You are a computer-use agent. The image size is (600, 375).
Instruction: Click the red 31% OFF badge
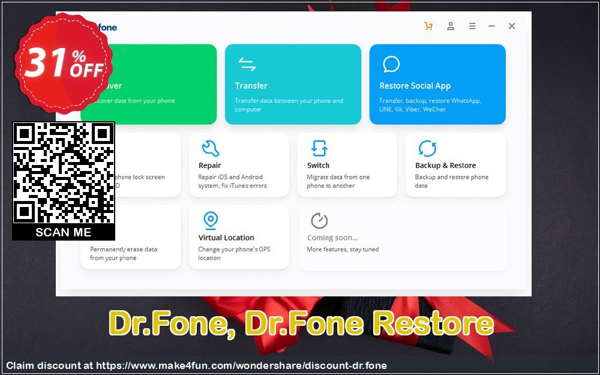coord(63,63)
